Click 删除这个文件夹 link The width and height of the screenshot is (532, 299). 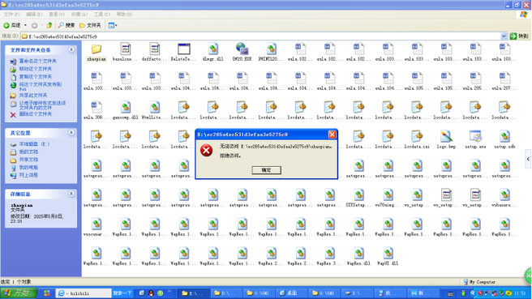[x=36, y=114]
